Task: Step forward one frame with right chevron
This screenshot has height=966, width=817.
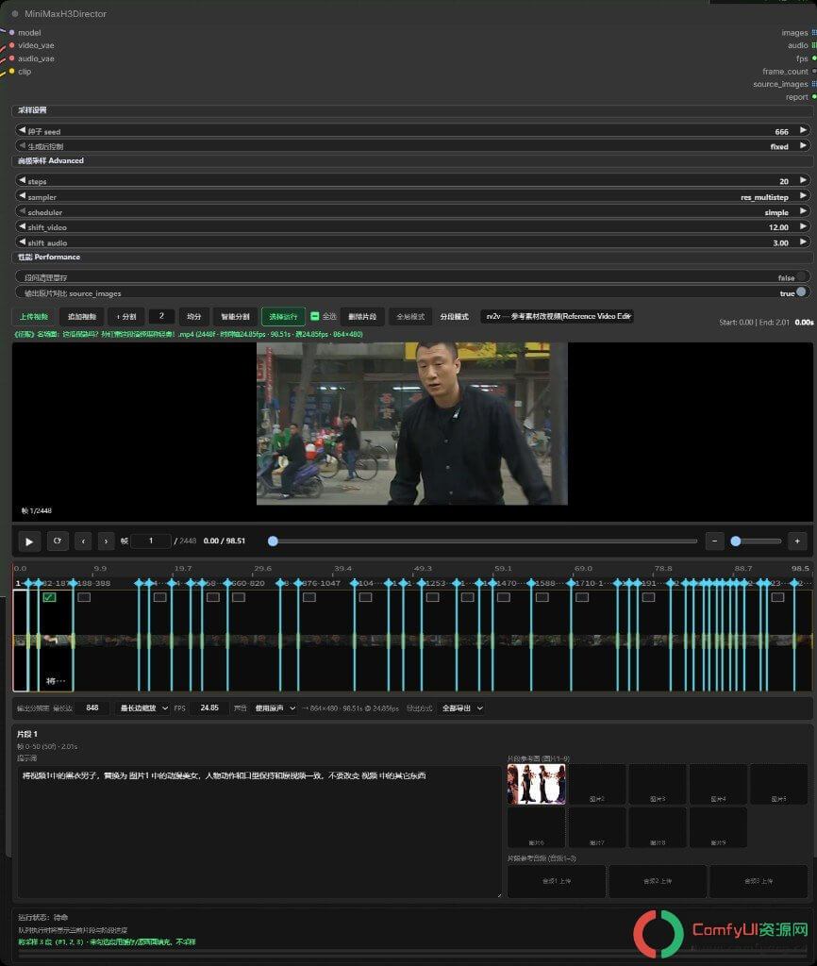Action: click(106, 541)
